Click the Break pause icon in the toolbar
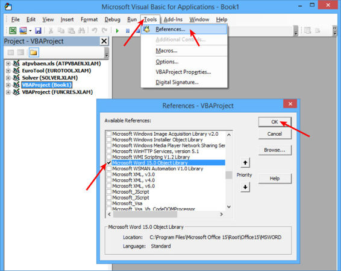This screenshot has width=341, height=271. pyautogui.click(x=128, y=31)
